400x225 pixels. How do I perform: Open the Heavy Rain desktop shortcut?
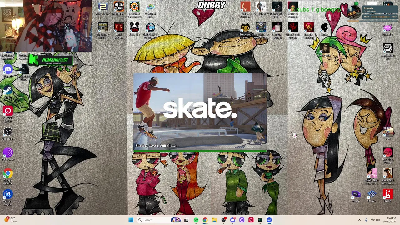[x=324, y=50]
